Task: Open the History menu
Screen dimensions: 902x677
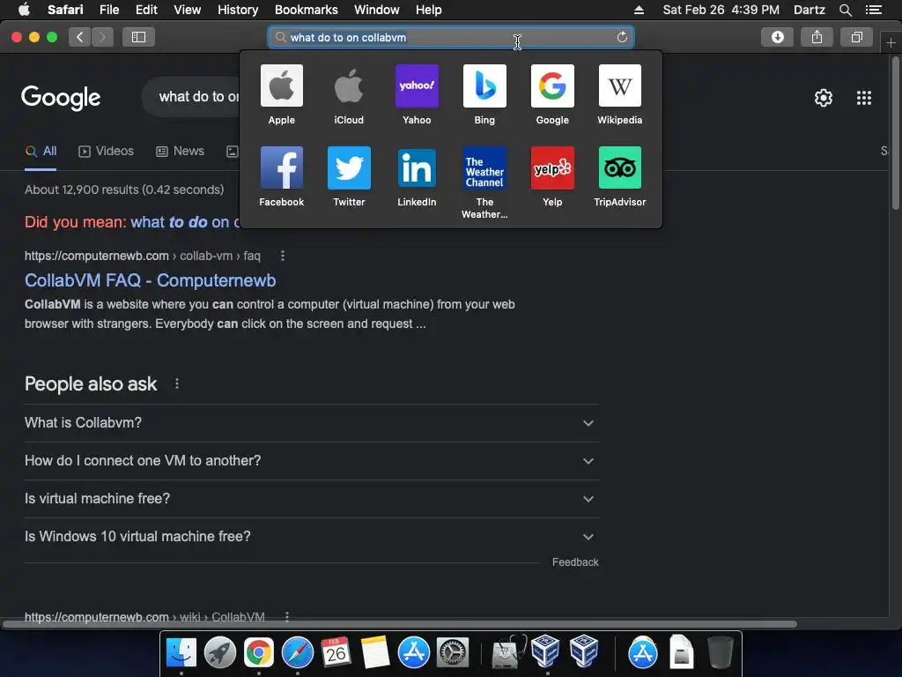Action: tap(238, 10)
